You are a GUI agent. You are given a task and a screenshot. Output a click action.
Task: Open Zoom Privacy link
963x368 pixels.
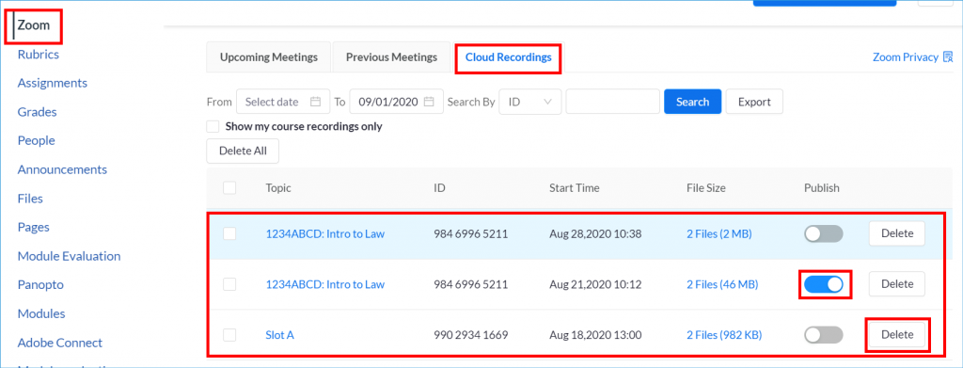906,57
